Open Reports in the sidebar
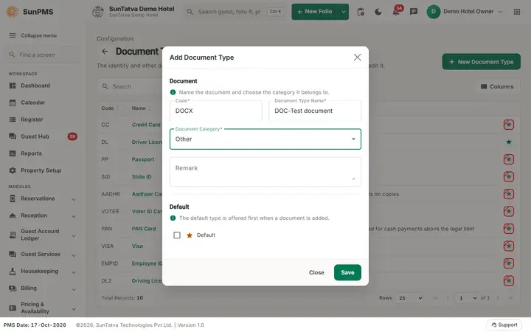Screen dimensions: 531x332 (31, 153)
